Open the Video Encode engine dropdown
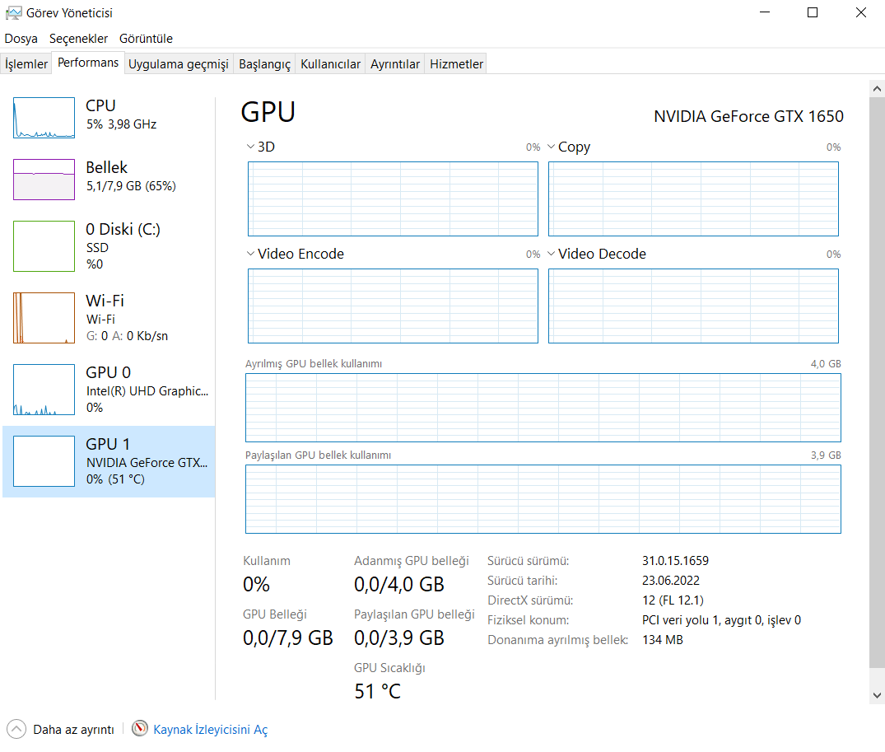This screenshot has width=885, height=752. (x=250, y=255)
